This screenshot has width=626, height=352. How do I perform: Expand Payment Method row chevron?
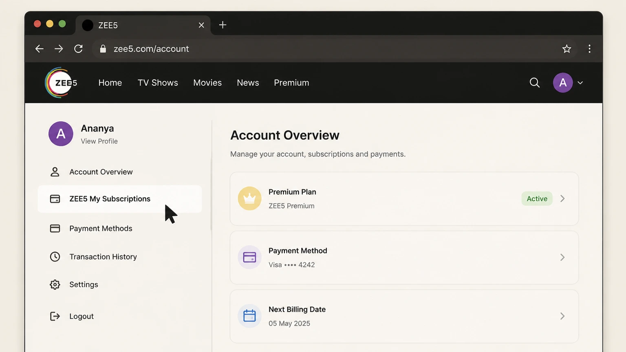(562, 257)
